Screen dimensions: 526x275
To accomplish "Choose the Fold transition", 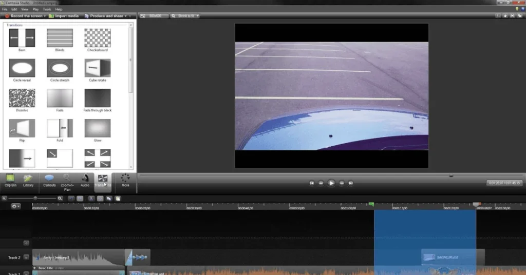I will click(60, 128).
